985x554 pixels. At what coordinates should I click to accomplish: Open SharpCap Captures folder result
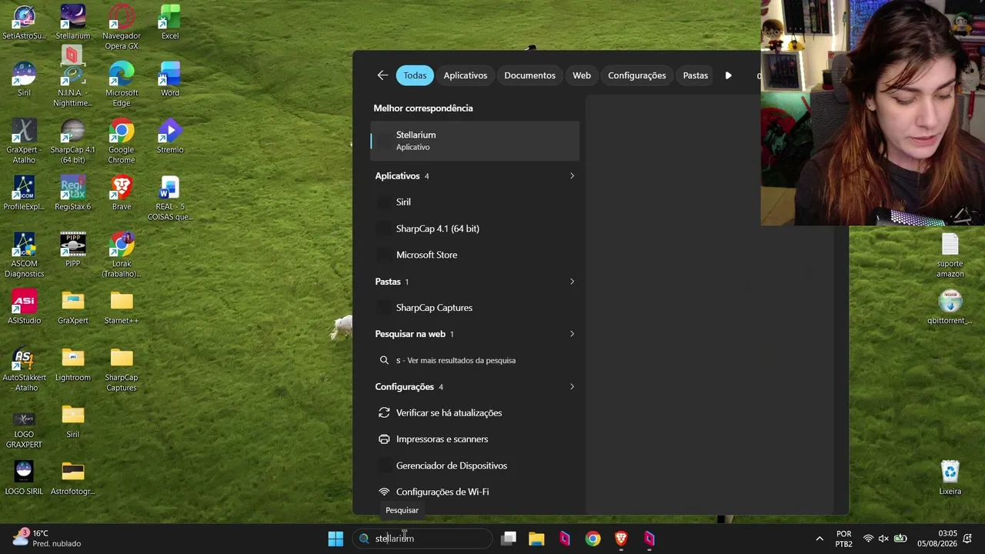(x=475, y=308)
